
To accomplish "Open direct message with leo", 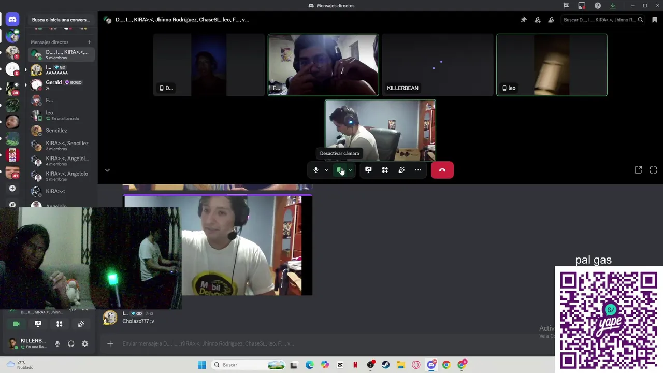I will coord(62,115).
